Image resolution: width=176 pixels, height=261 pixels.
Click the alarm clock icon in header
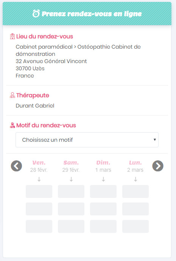point(36,13)
